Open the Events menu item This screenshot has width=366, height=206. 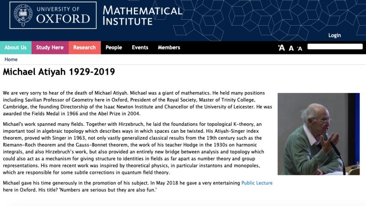(x=140, y=48)
